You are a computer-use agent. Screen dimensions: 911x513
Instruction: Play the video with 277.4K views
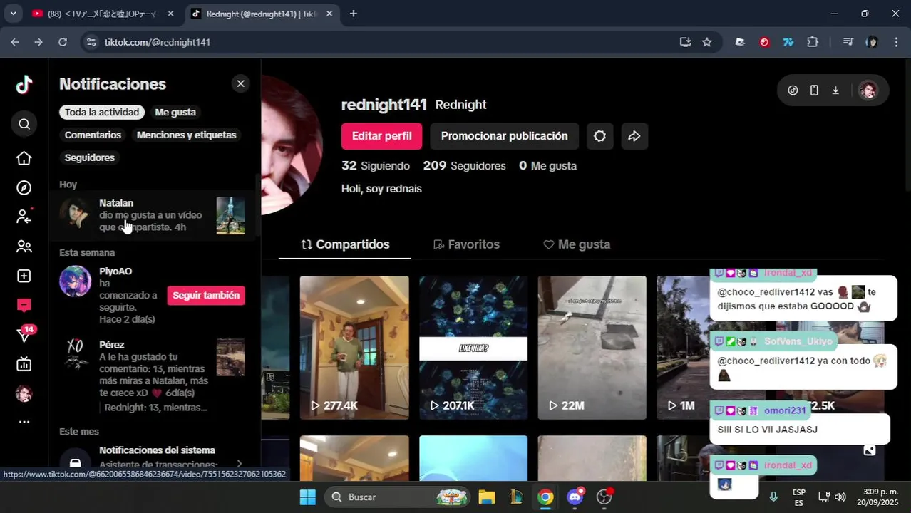[354, 348]
